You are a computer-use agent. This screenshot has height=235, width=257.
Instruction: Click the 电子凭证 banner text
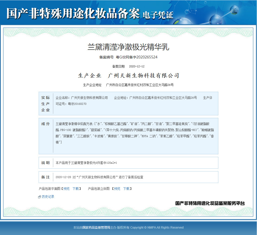(158, 15)
